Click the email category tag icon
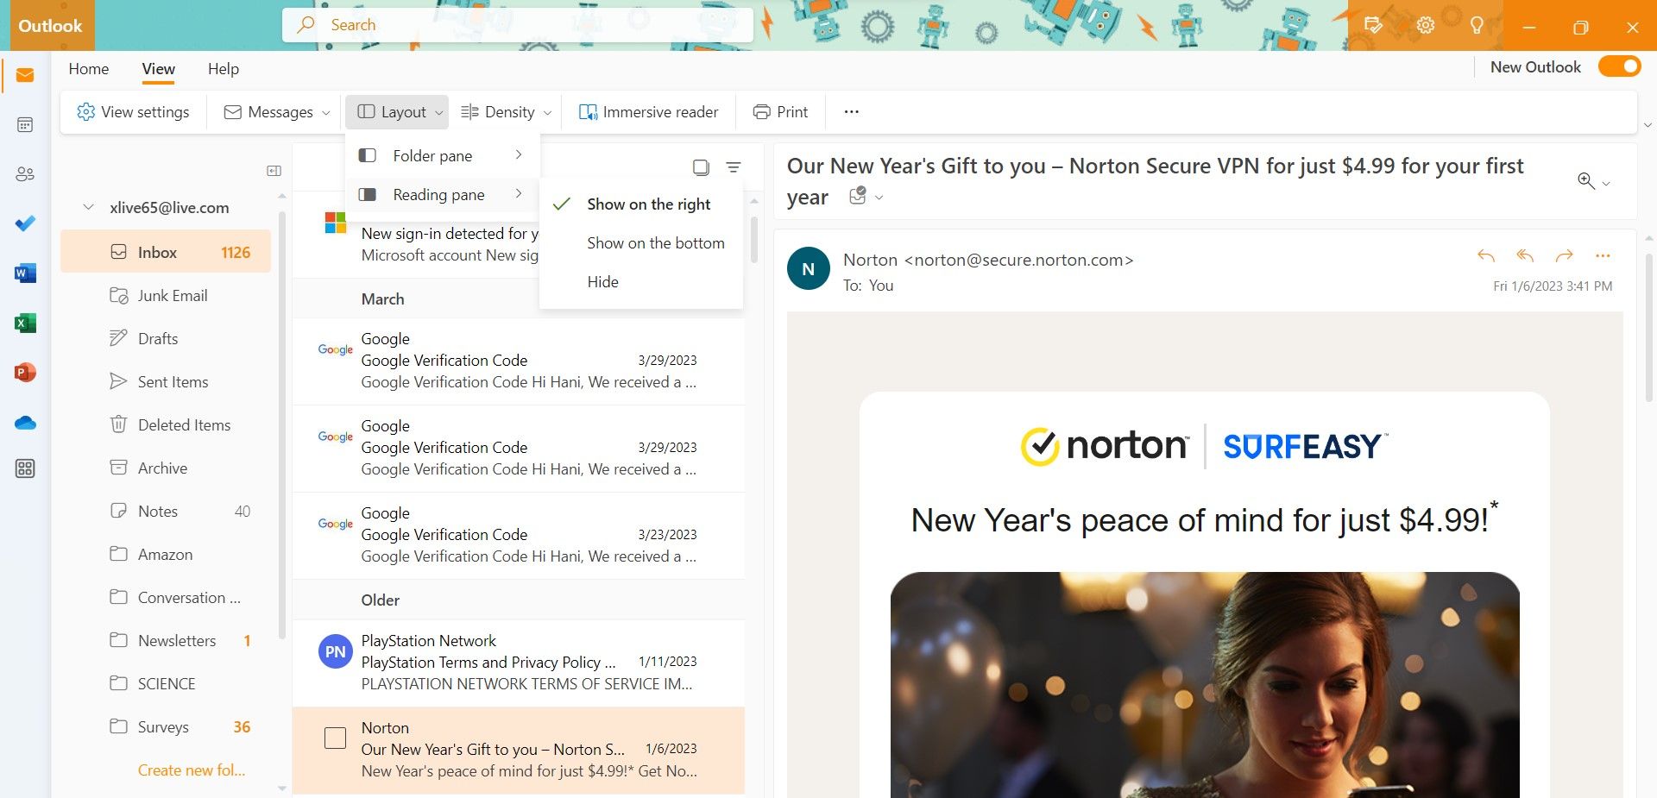Viewport: 1657px width, 798px height. pos(858,196)
